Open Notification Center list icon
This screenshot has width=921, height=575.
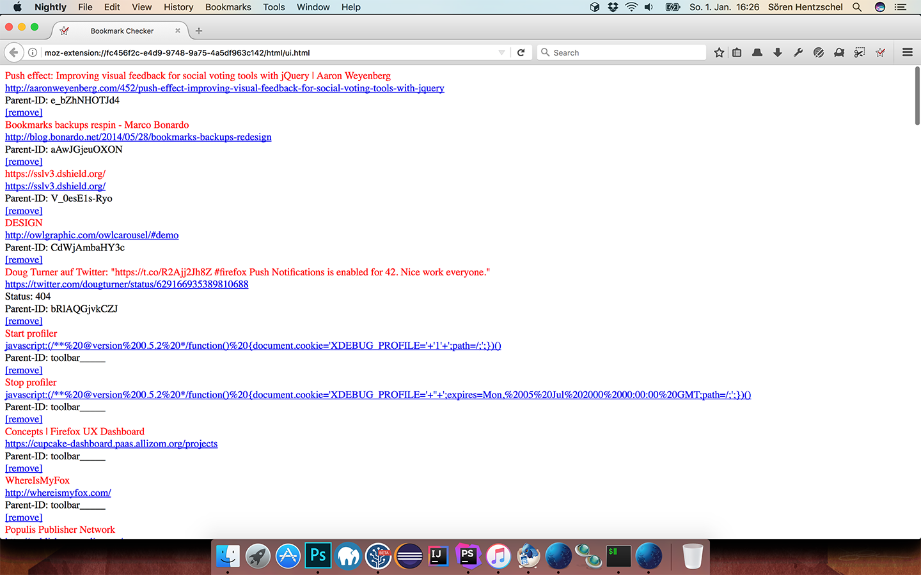click(901, 7)
